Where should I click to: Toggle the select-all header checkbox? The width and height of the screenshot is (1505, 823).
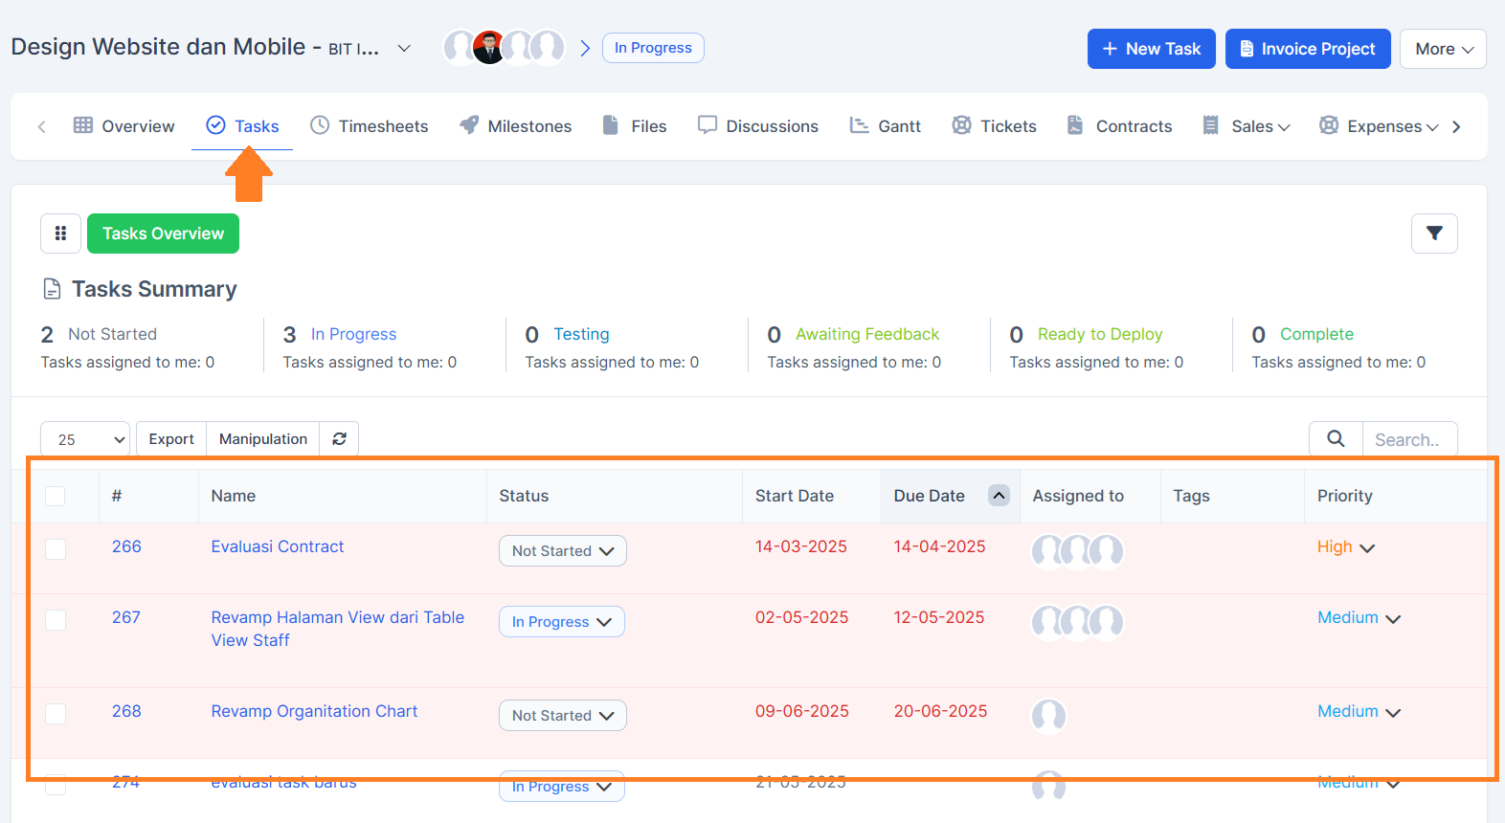[x=56, y=496]
